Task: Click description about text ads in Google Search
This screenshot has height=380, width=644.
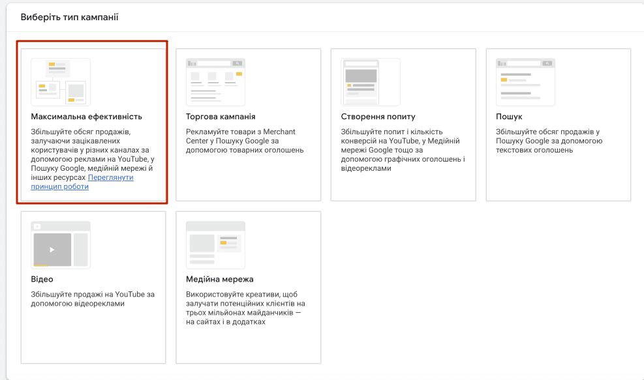Action: point(549,141)
